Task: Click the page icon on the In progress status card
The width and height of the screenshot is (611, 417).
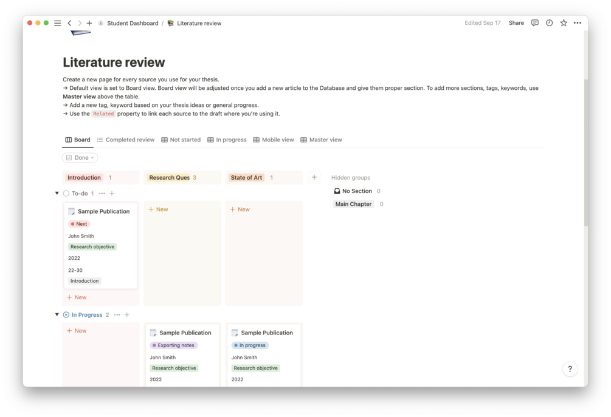Action: (x=235, y=333)
